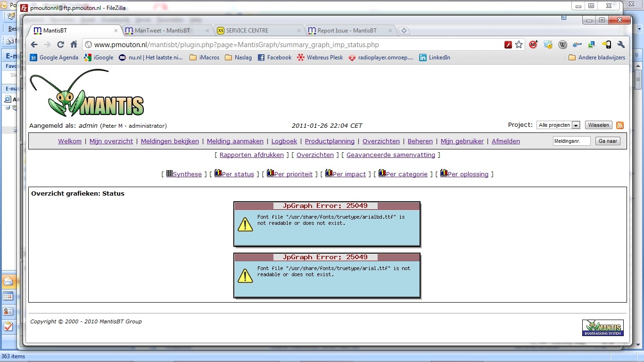Image resolution: width=644 pixels, height=362 pixels.
Task: Open the browser home page icon
Action: pyautogui.click(x=74, y=45)
